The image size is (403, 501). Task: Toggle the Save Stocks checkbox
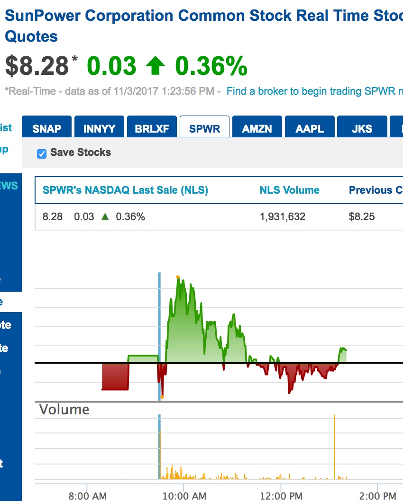[x=42, y=153]
